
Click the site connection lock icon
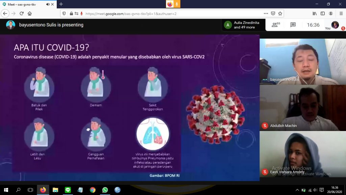point(71,13)
